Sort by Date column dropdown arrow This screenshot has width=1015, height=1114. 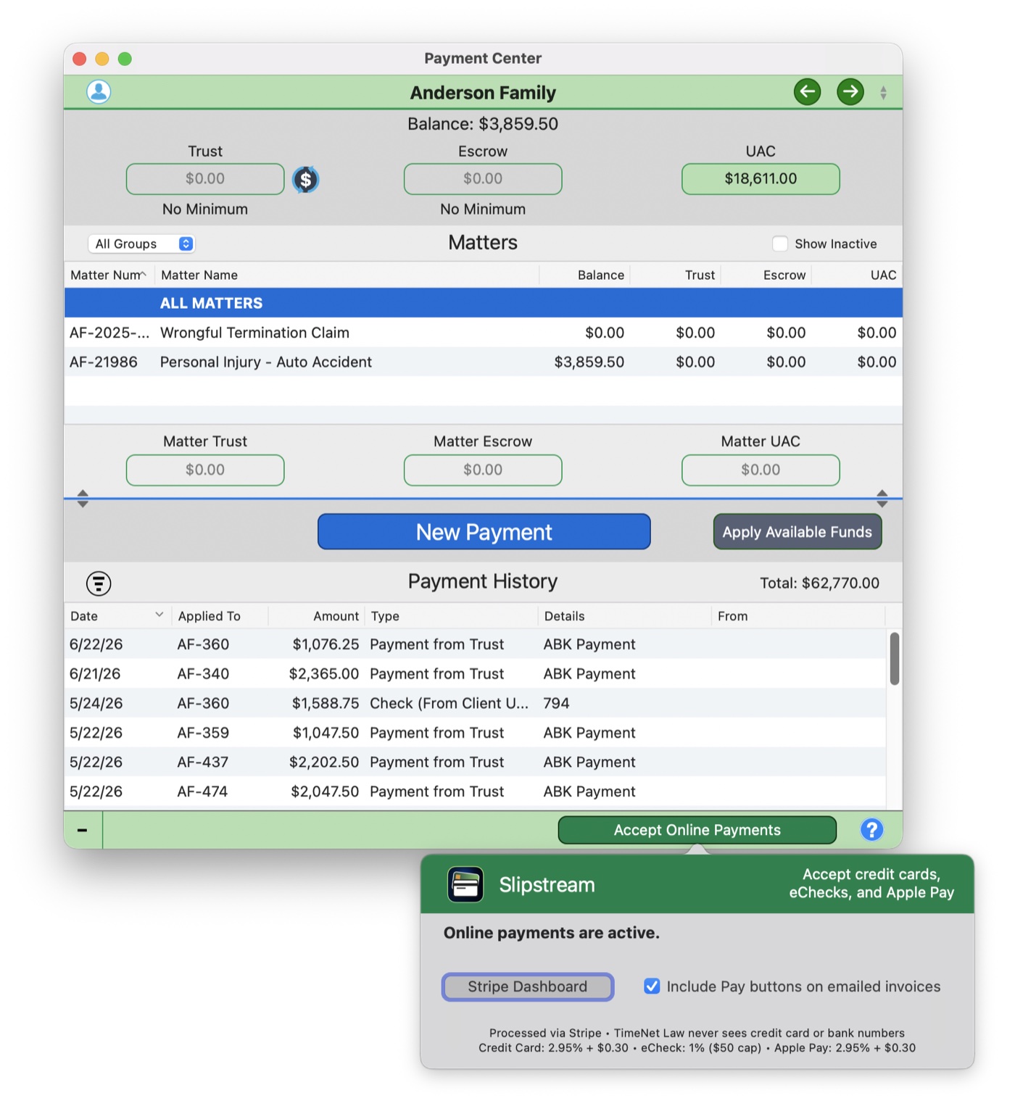pos(159,615)
